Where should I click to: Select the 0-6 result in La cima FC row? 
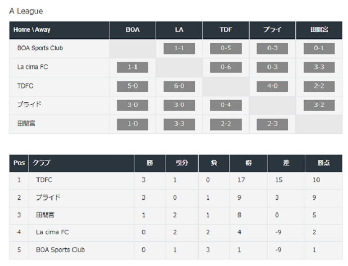click(x=226, y=67)
